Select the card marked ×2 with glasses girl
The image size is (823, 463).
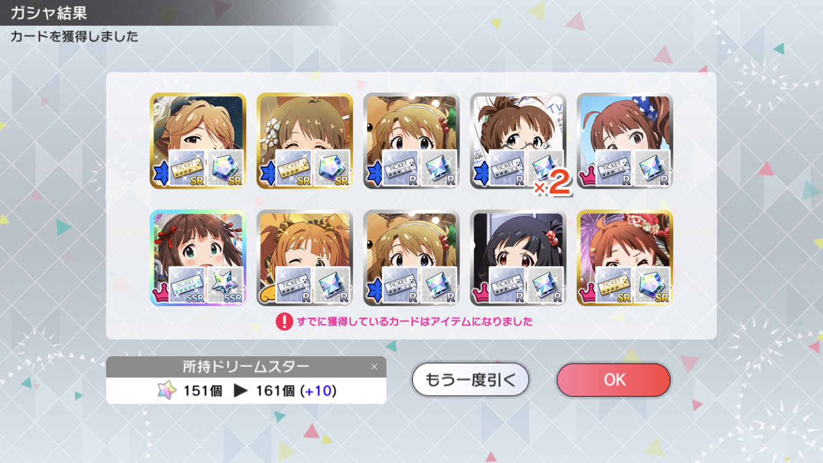(x=518, y=141)
